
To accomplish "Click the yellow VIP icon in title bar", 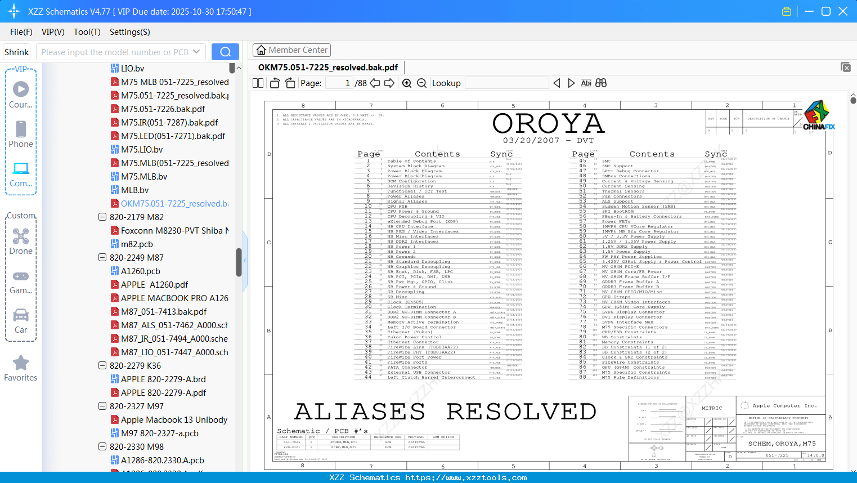I will tap(787, 11).
